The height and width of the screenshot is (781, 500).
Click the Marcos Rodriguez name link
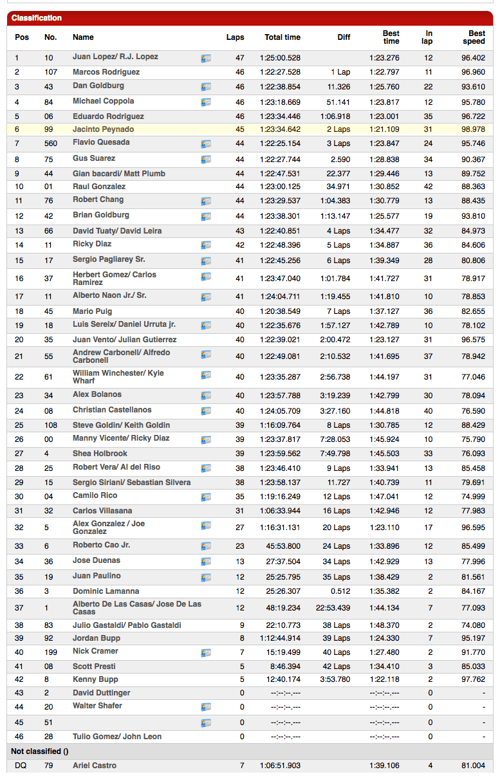click(x=106, y=72)
